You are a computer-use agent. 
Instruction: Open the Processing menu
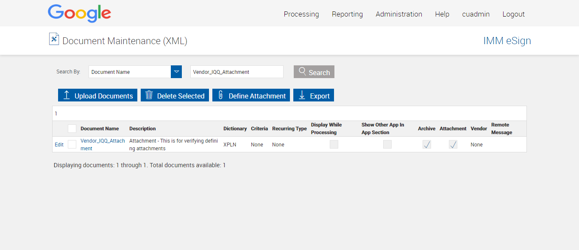tap(301, 14)
